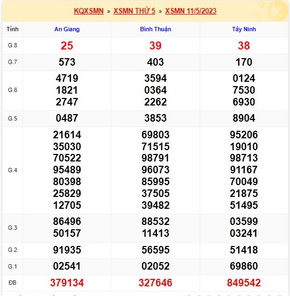Click the Tỉnh header cell
The height and width of the screenshot is (296, 290).
(x=12, y=29)
